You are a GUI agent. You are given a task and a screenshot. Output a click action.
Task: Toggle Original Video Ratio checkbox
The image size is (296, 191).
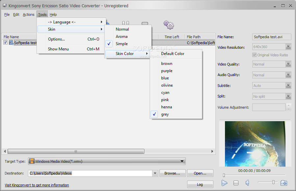254,55
